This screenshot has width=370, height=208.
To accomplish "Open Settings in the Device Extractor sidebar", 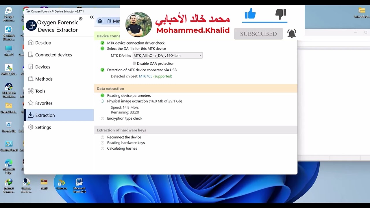I will (59, 127).
